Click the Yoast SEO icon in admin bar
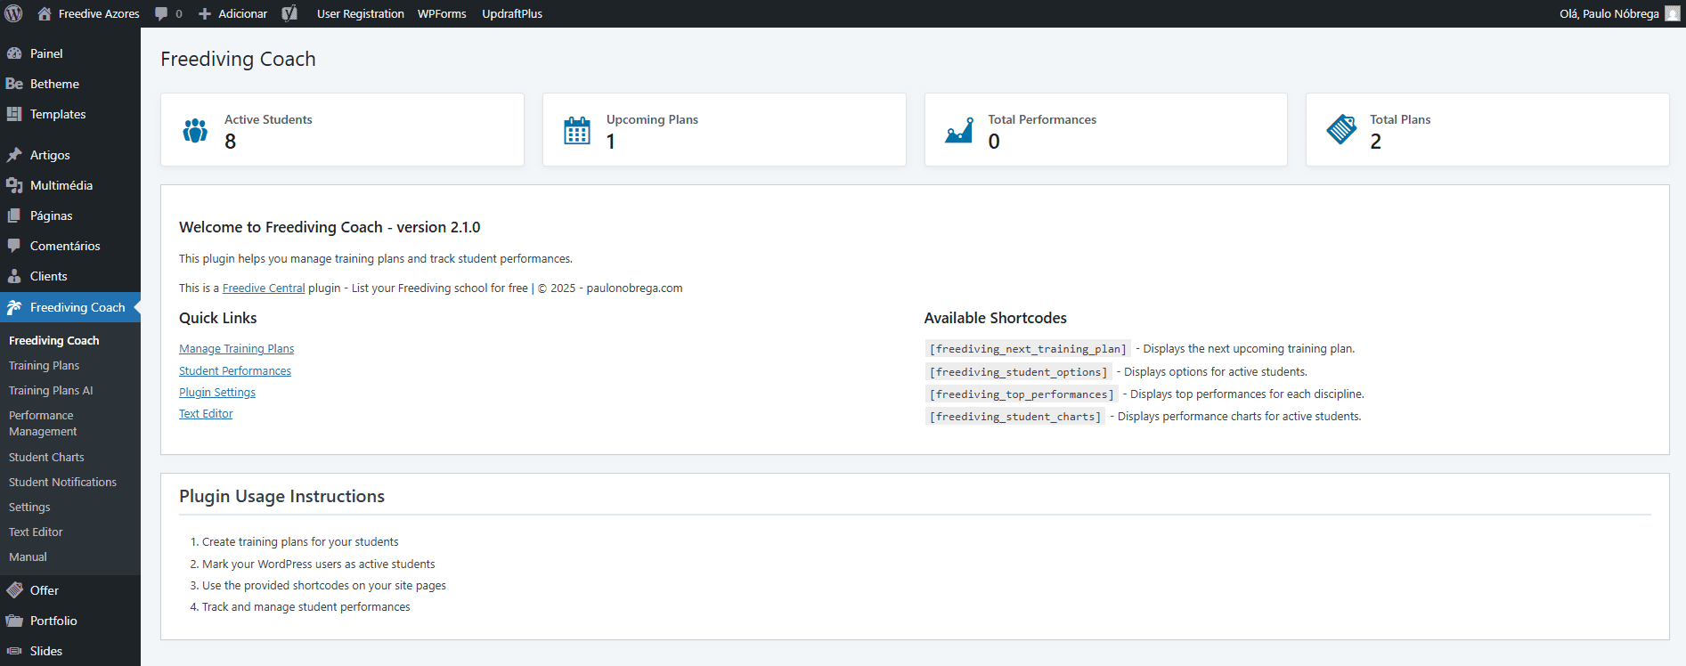 289,13
